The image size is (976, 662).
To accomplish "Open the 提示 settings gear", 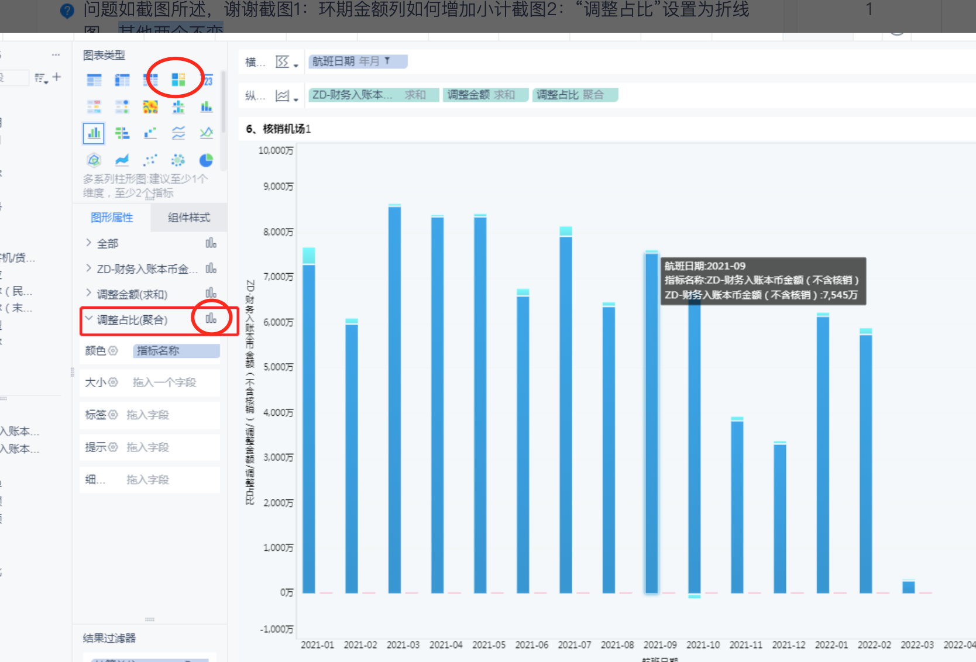I will click(x=113, y=447).
